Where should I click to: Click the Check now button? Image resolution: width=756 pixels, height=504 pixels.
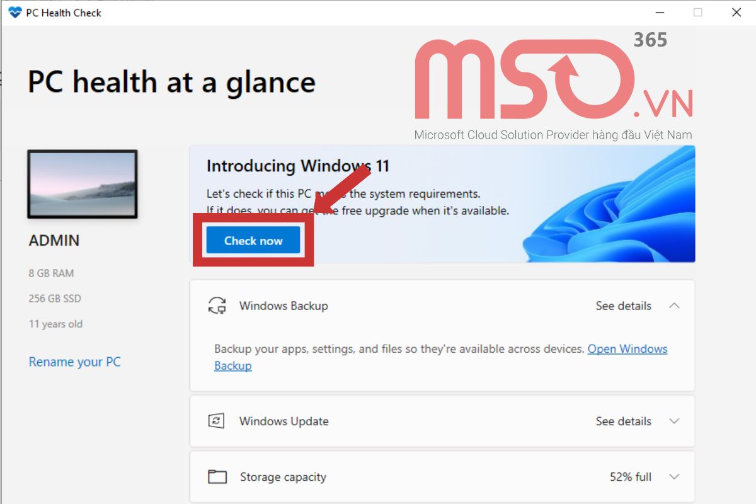(x=253, y=241)
